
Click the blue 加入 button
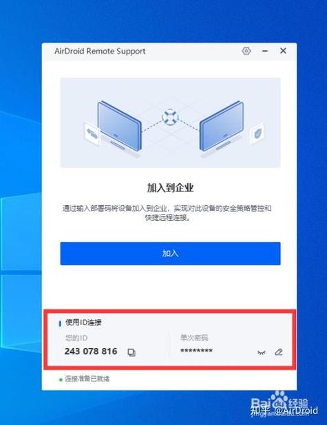coord(170,254)
